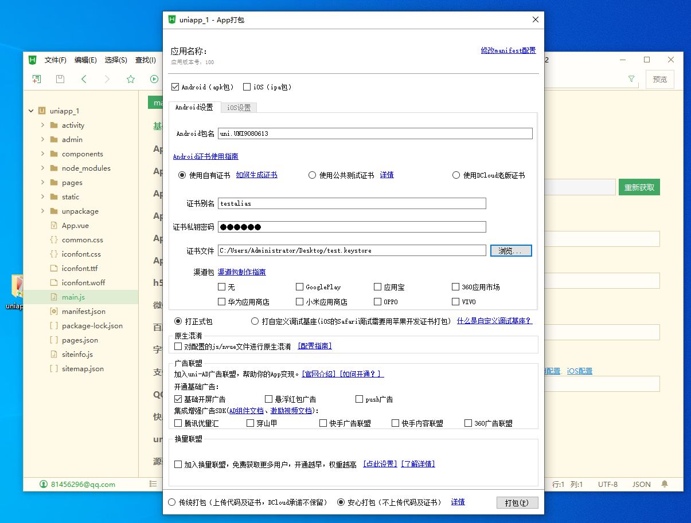Open the 修改manifest配置 link
The height and width of the screenshot is (523, 691).
(x=508, y=50)
